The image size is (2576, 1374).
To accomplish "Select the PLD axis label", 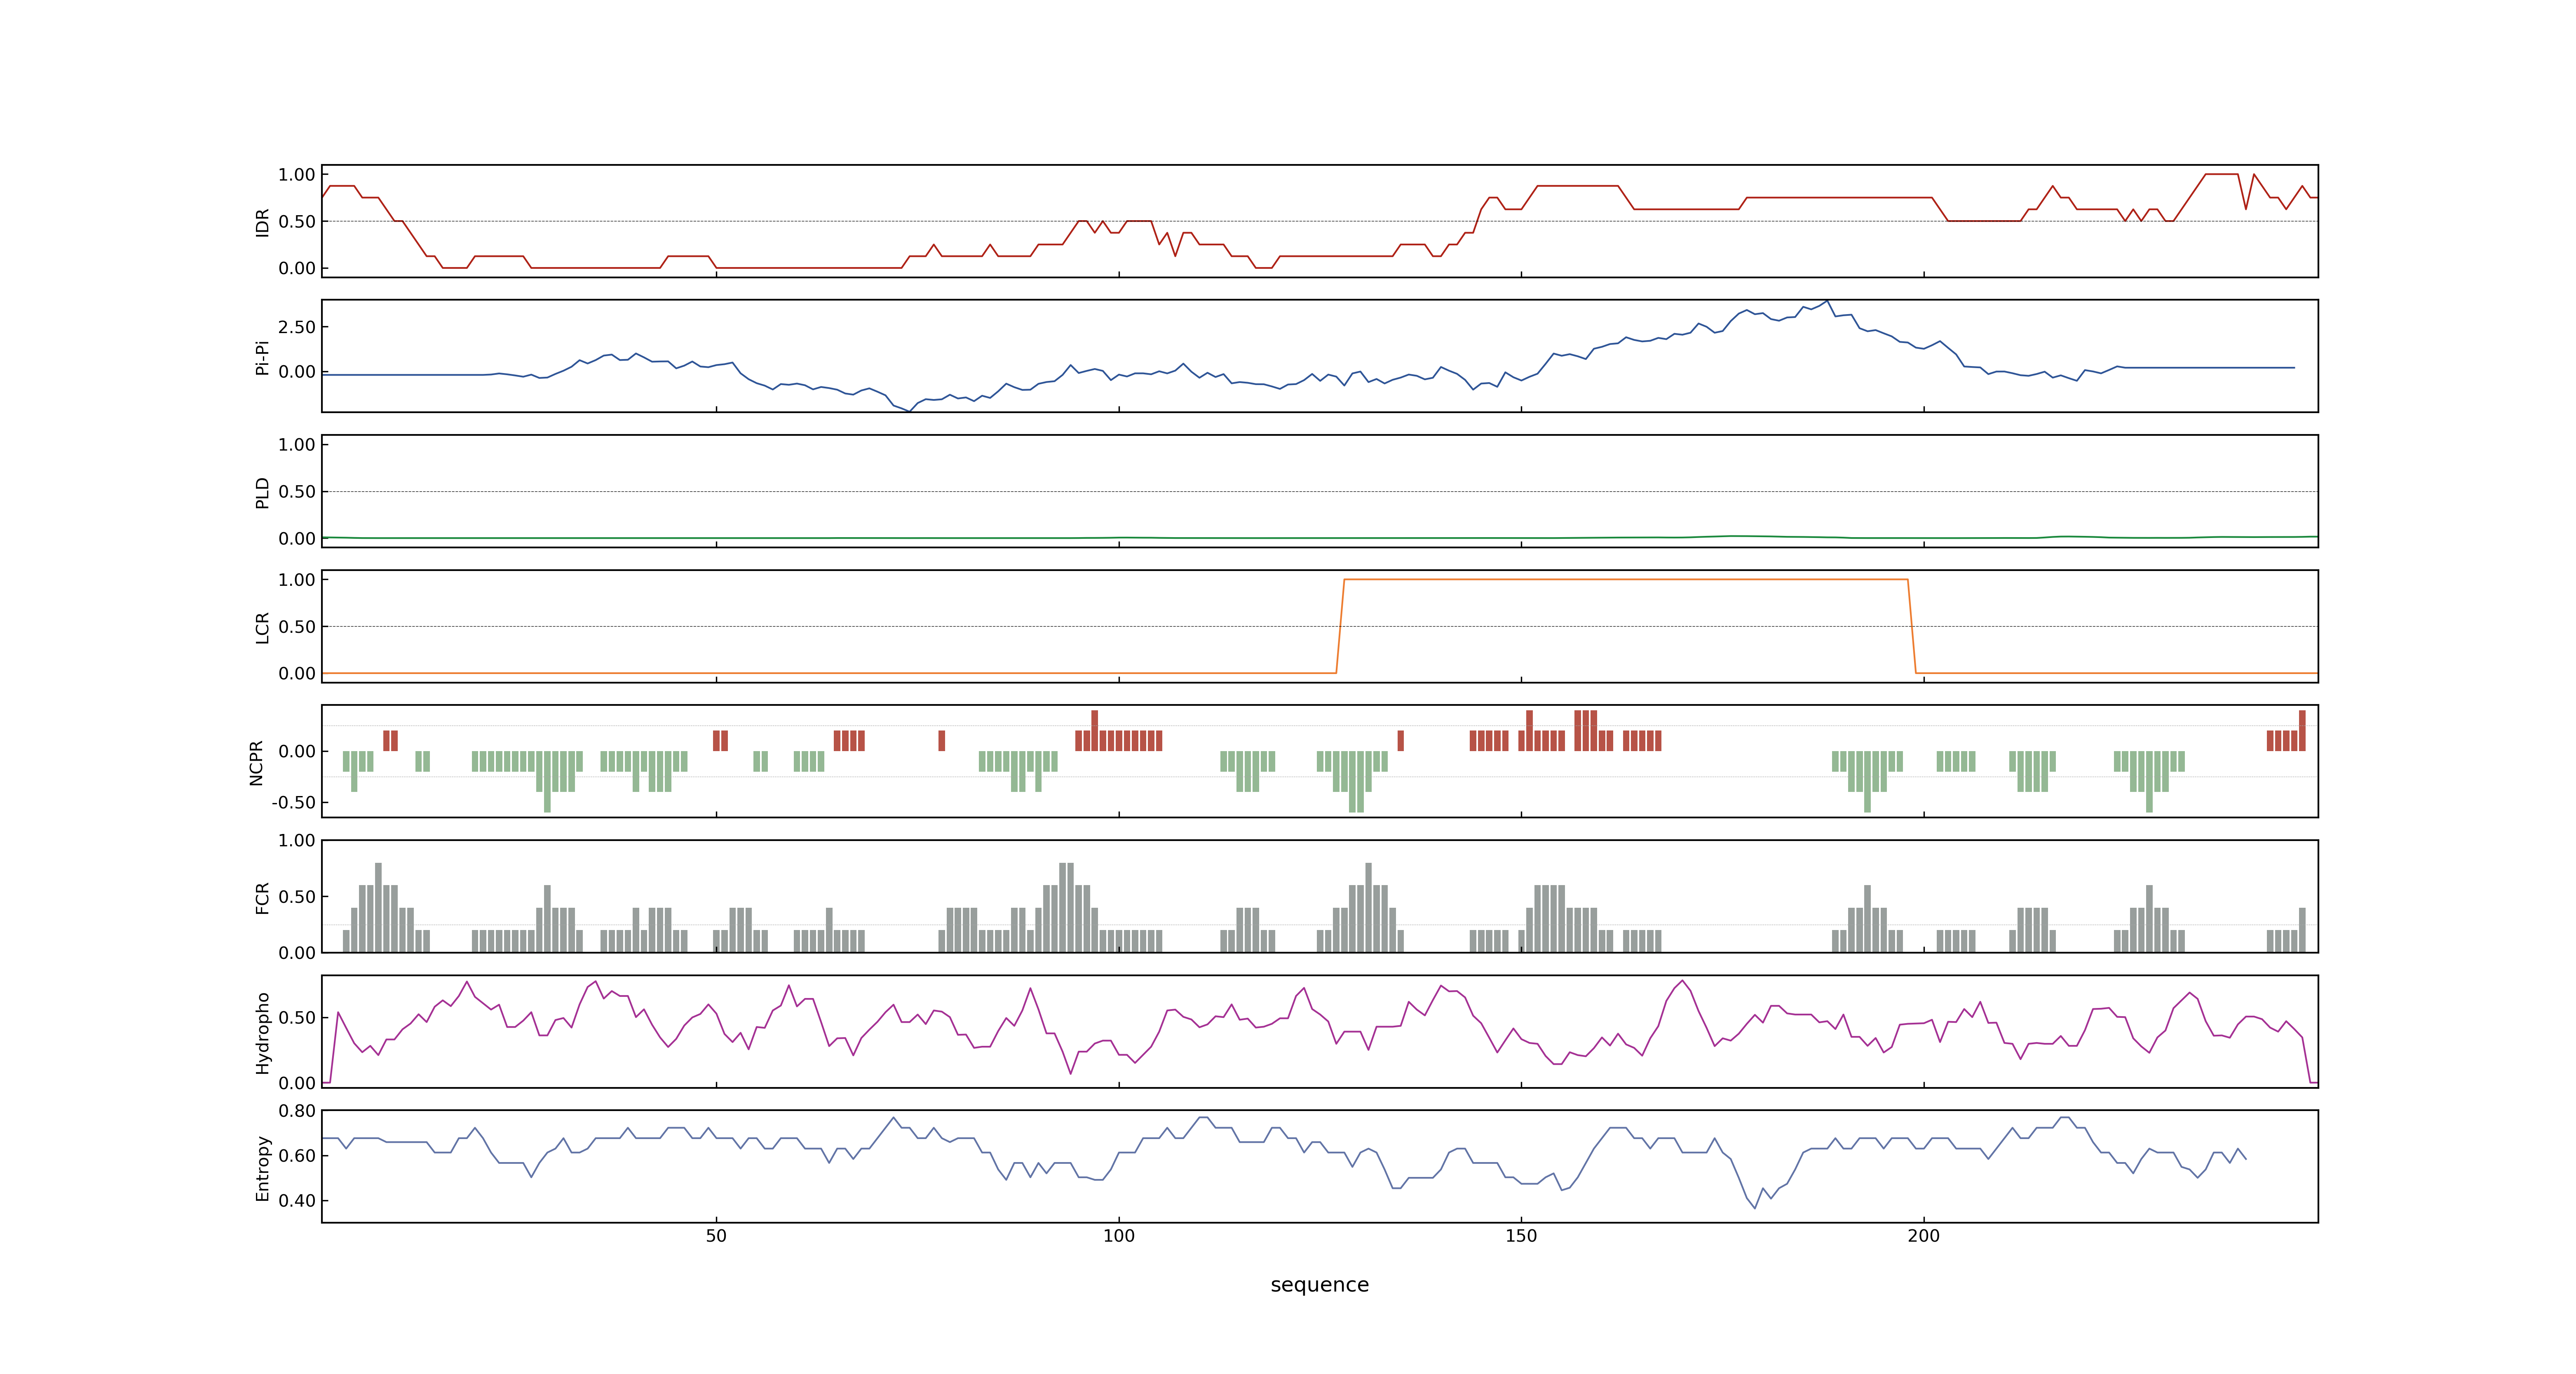I will (x=262, y=492).
